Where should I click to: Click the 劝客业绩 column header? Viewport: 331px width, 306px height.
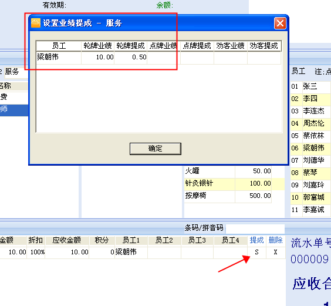[231, 46]
